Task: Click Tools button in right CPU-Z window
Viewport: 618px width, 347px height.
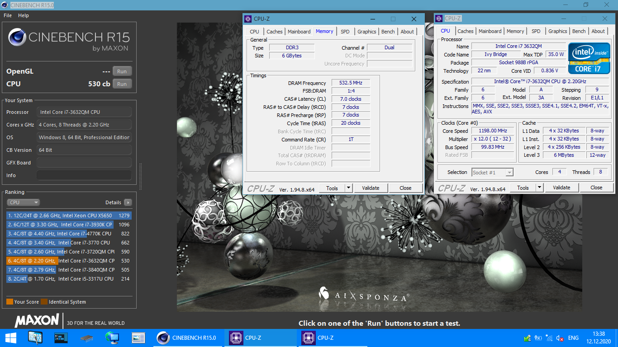Action: (x=523, y=188)
